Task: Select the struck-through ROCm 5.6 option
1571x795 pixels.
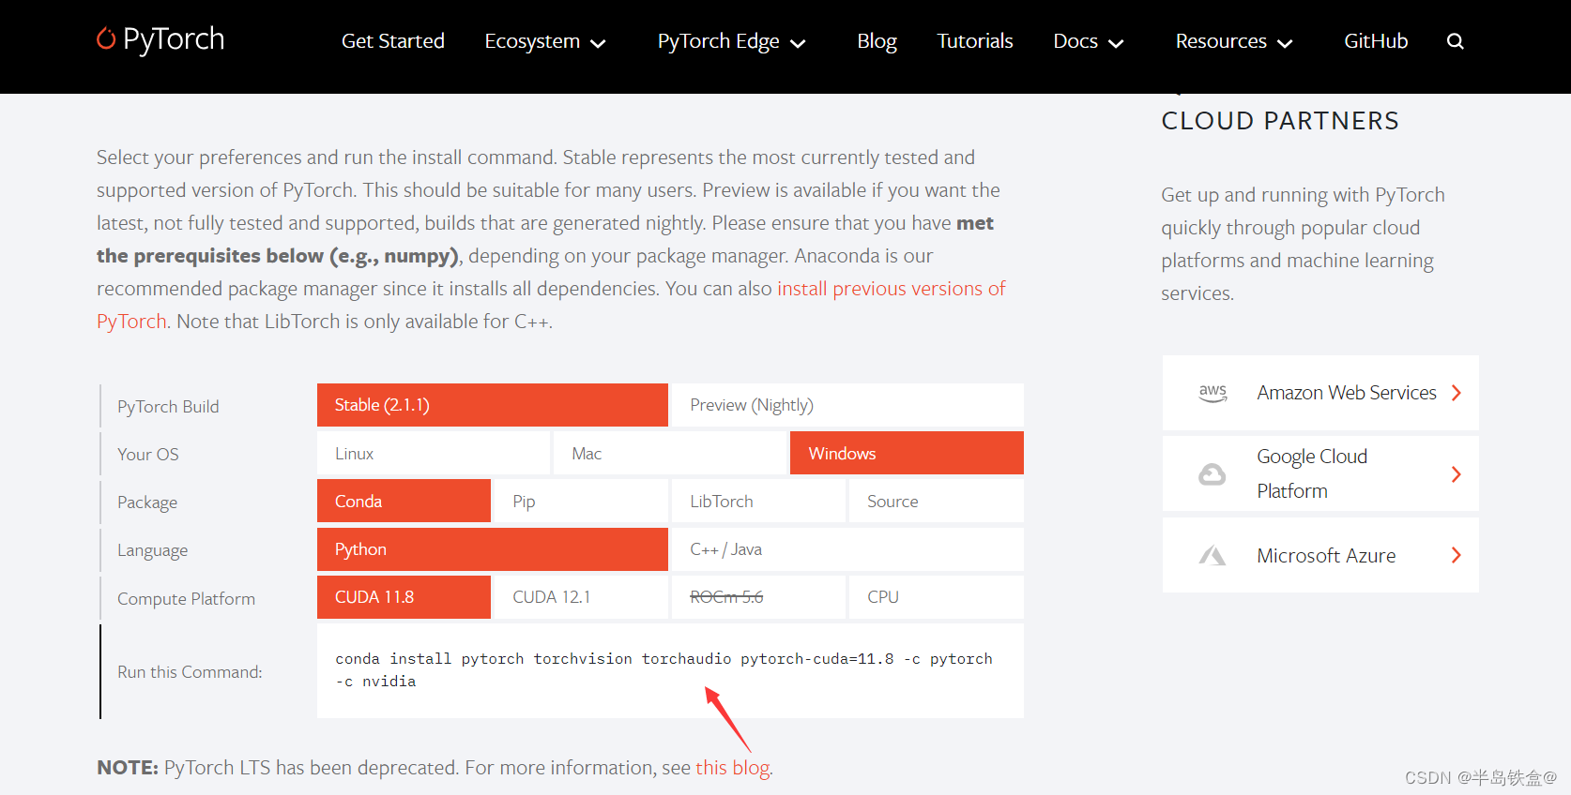Action: [758, 597]
